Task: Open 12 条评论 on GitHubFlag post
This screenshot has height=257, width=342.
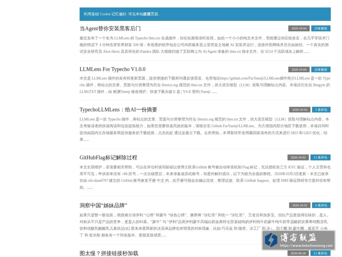Action: (x=320, y=157)
